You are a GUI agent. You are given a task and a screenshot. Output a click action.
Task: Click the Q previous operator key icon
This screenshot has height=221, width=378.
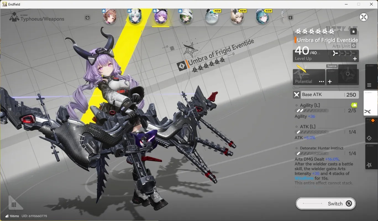pos(87,18)
